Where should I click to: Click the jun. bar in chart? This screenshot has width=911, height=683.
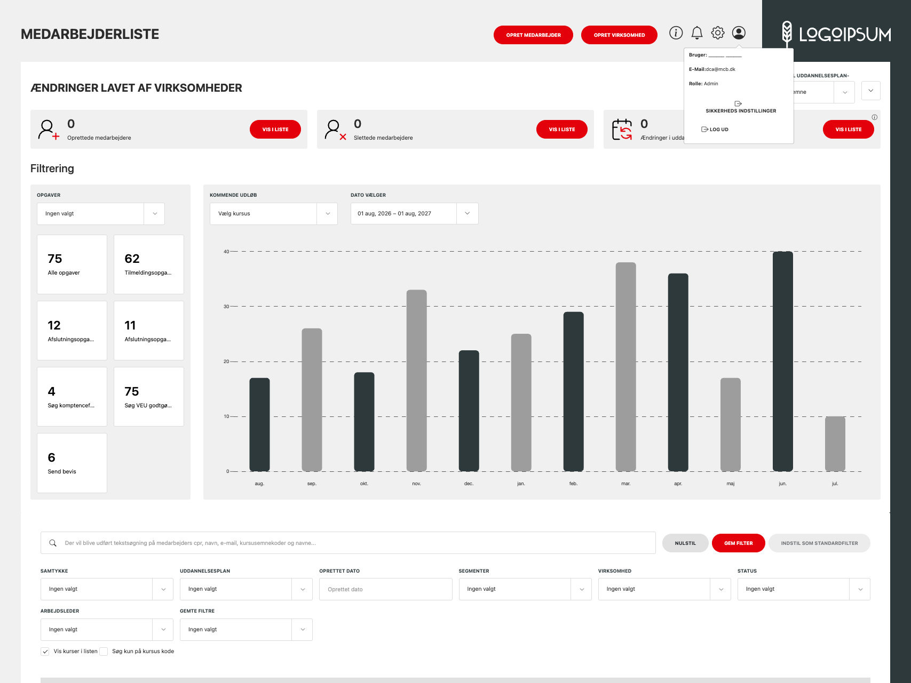783,361
